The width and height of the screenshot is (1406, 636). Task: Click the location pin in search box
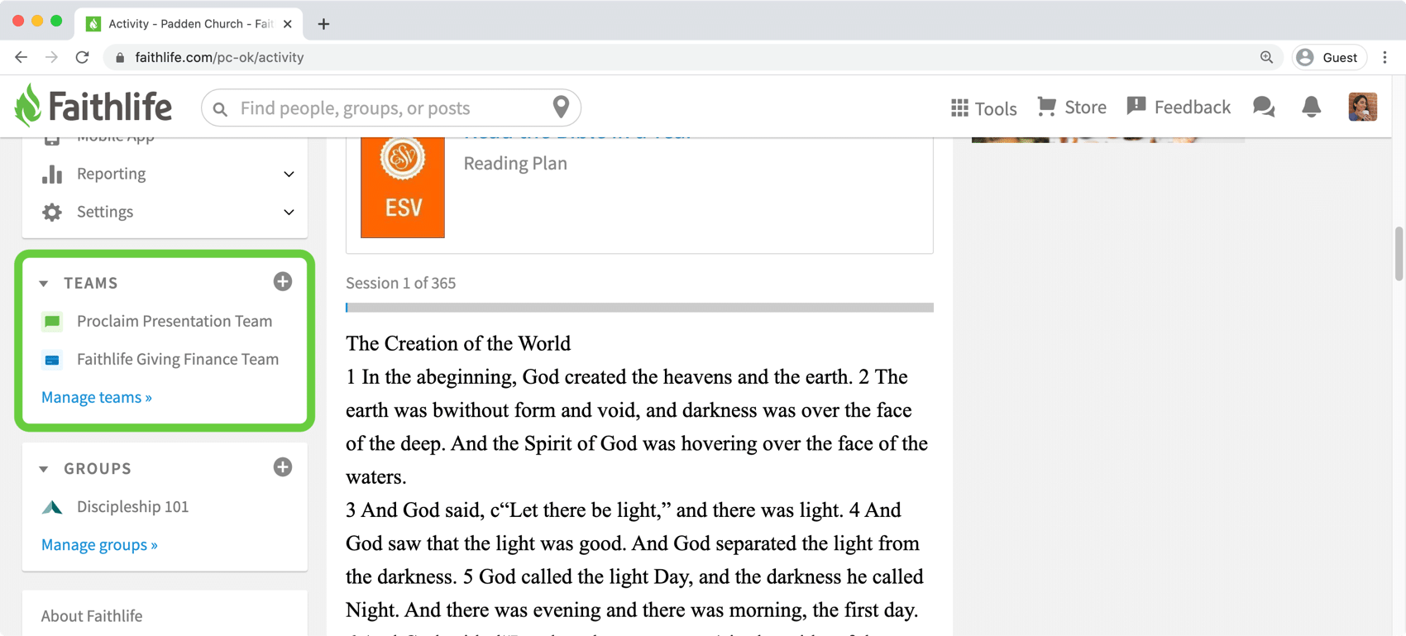point(561,107)
